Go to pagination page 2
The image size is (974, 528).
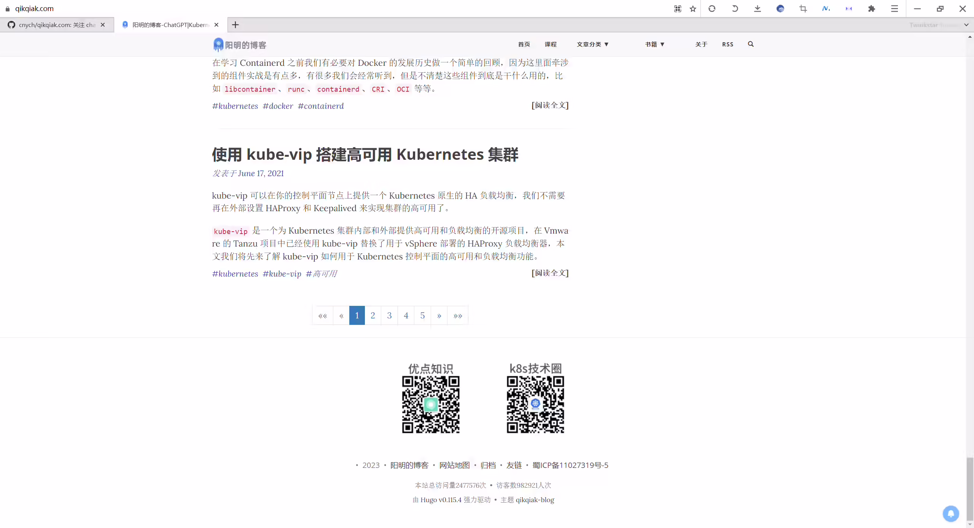click(373, 315)
